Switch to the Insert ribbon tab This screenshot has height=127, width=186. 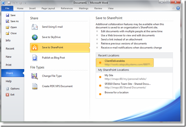click(x=33, y=8)
